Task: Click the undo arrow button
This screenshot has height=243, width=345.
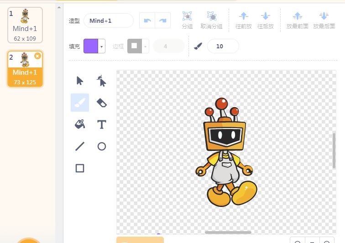Action: coord(147,21)
